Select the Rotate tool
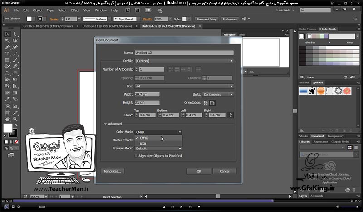The height and width of the screenshot is (212, 363). pyautogui.click(x=7, y=73)
